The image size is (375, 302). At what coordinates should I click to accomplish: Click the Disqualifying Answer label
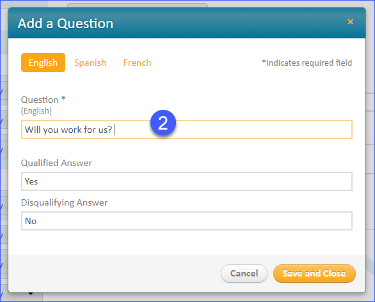click(x=65, y=202)
